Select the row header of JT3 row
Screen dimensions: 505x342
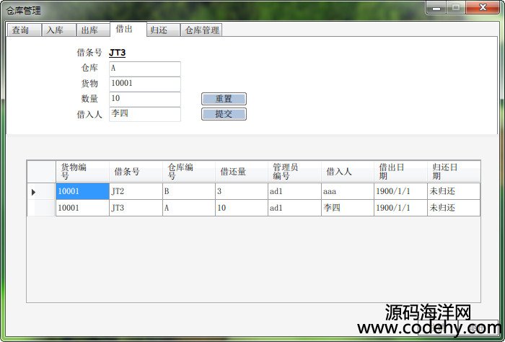(x=41, y=208)
